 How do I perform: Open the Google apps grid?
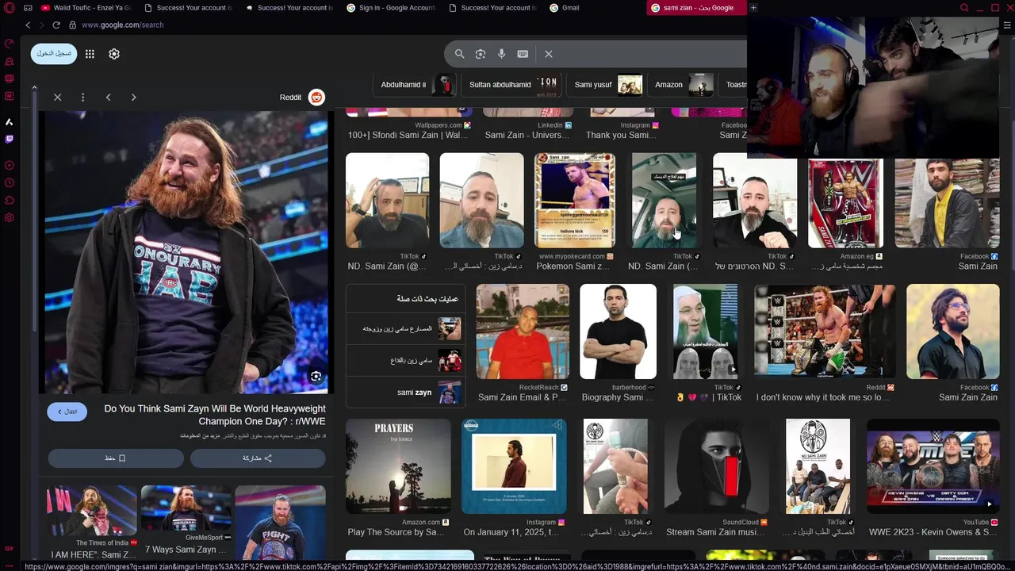point(90,54)
